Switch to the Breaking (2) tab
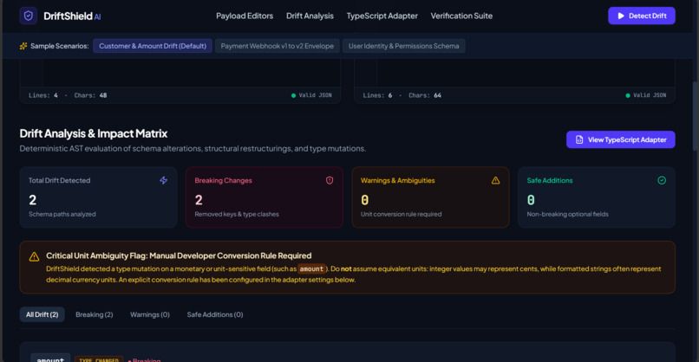The height and width of the screenshot is (362, 699). point(94,314)
